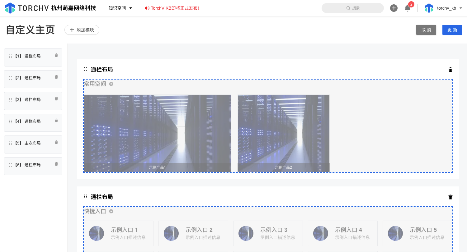The width and height of the screenshot is (467, 252).
Task: Delete sidebar module 【3】 通栏布局
Action: pyautogui.click(x=56, y=99)
